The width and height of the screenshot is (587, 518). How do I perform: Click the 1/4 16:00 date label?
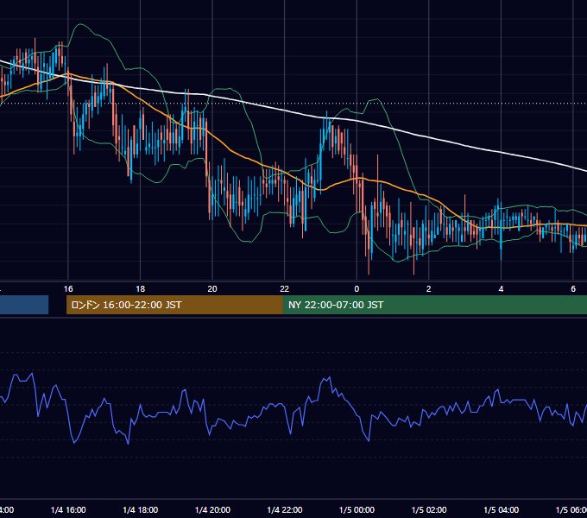(x=68, y=509)
